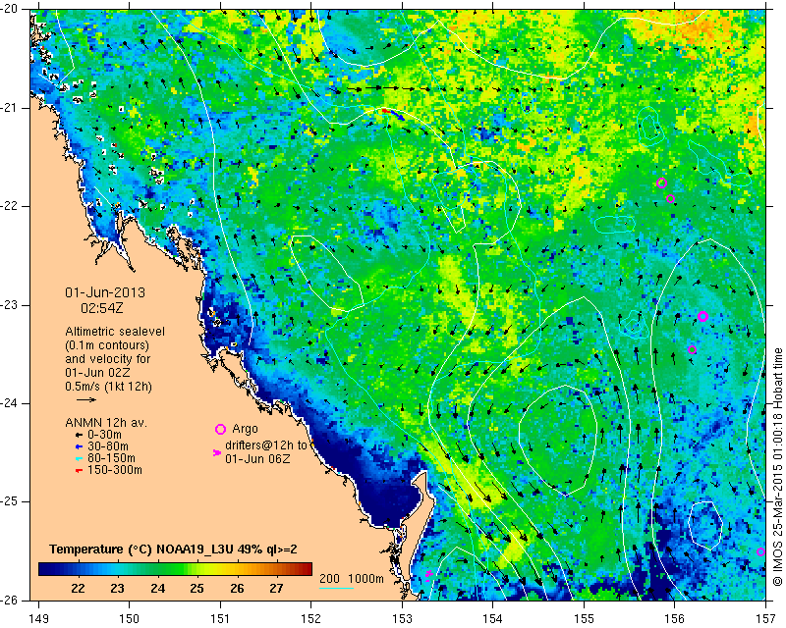The image size is (786, 628).
Task: Click the magenta Argo circle legend symbol
Action: click(x=220, y=429)
